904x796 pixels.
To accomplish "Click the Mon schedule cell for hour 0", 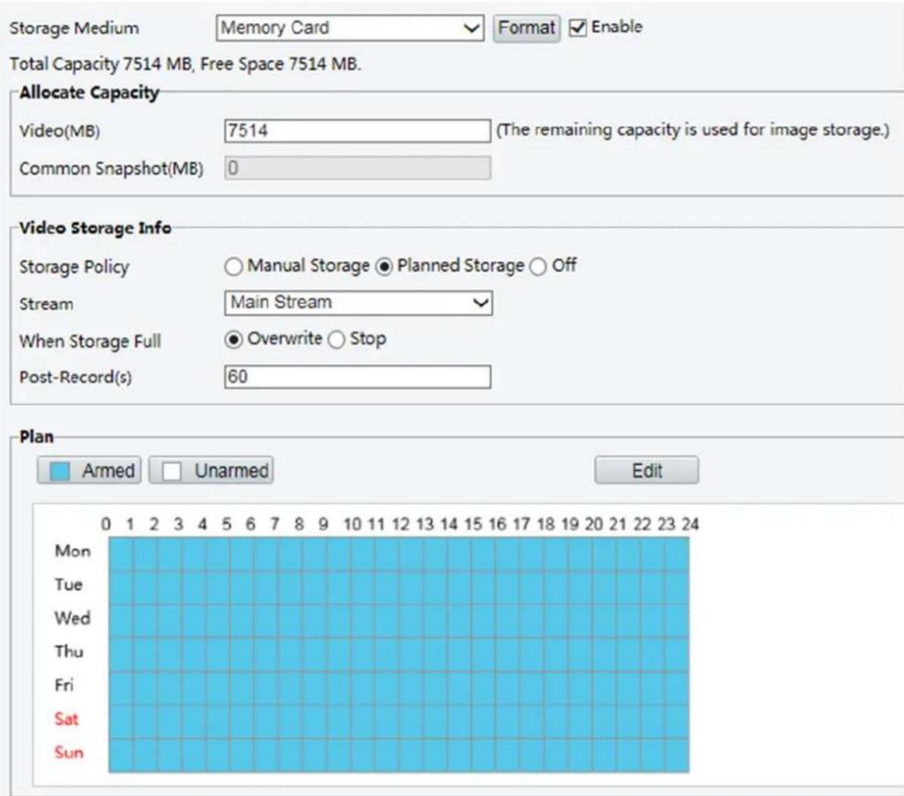I will click(121, 554).
